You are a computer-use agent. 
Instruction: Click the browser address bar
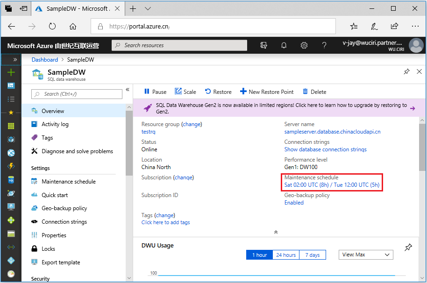[213, 27]
